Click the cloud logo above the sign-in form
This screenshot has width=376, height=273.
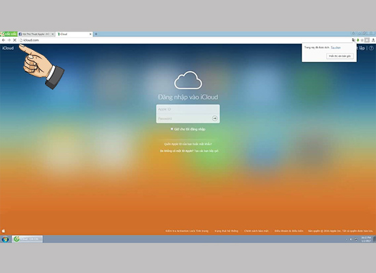pyautogui.click(x=188, y=80)
